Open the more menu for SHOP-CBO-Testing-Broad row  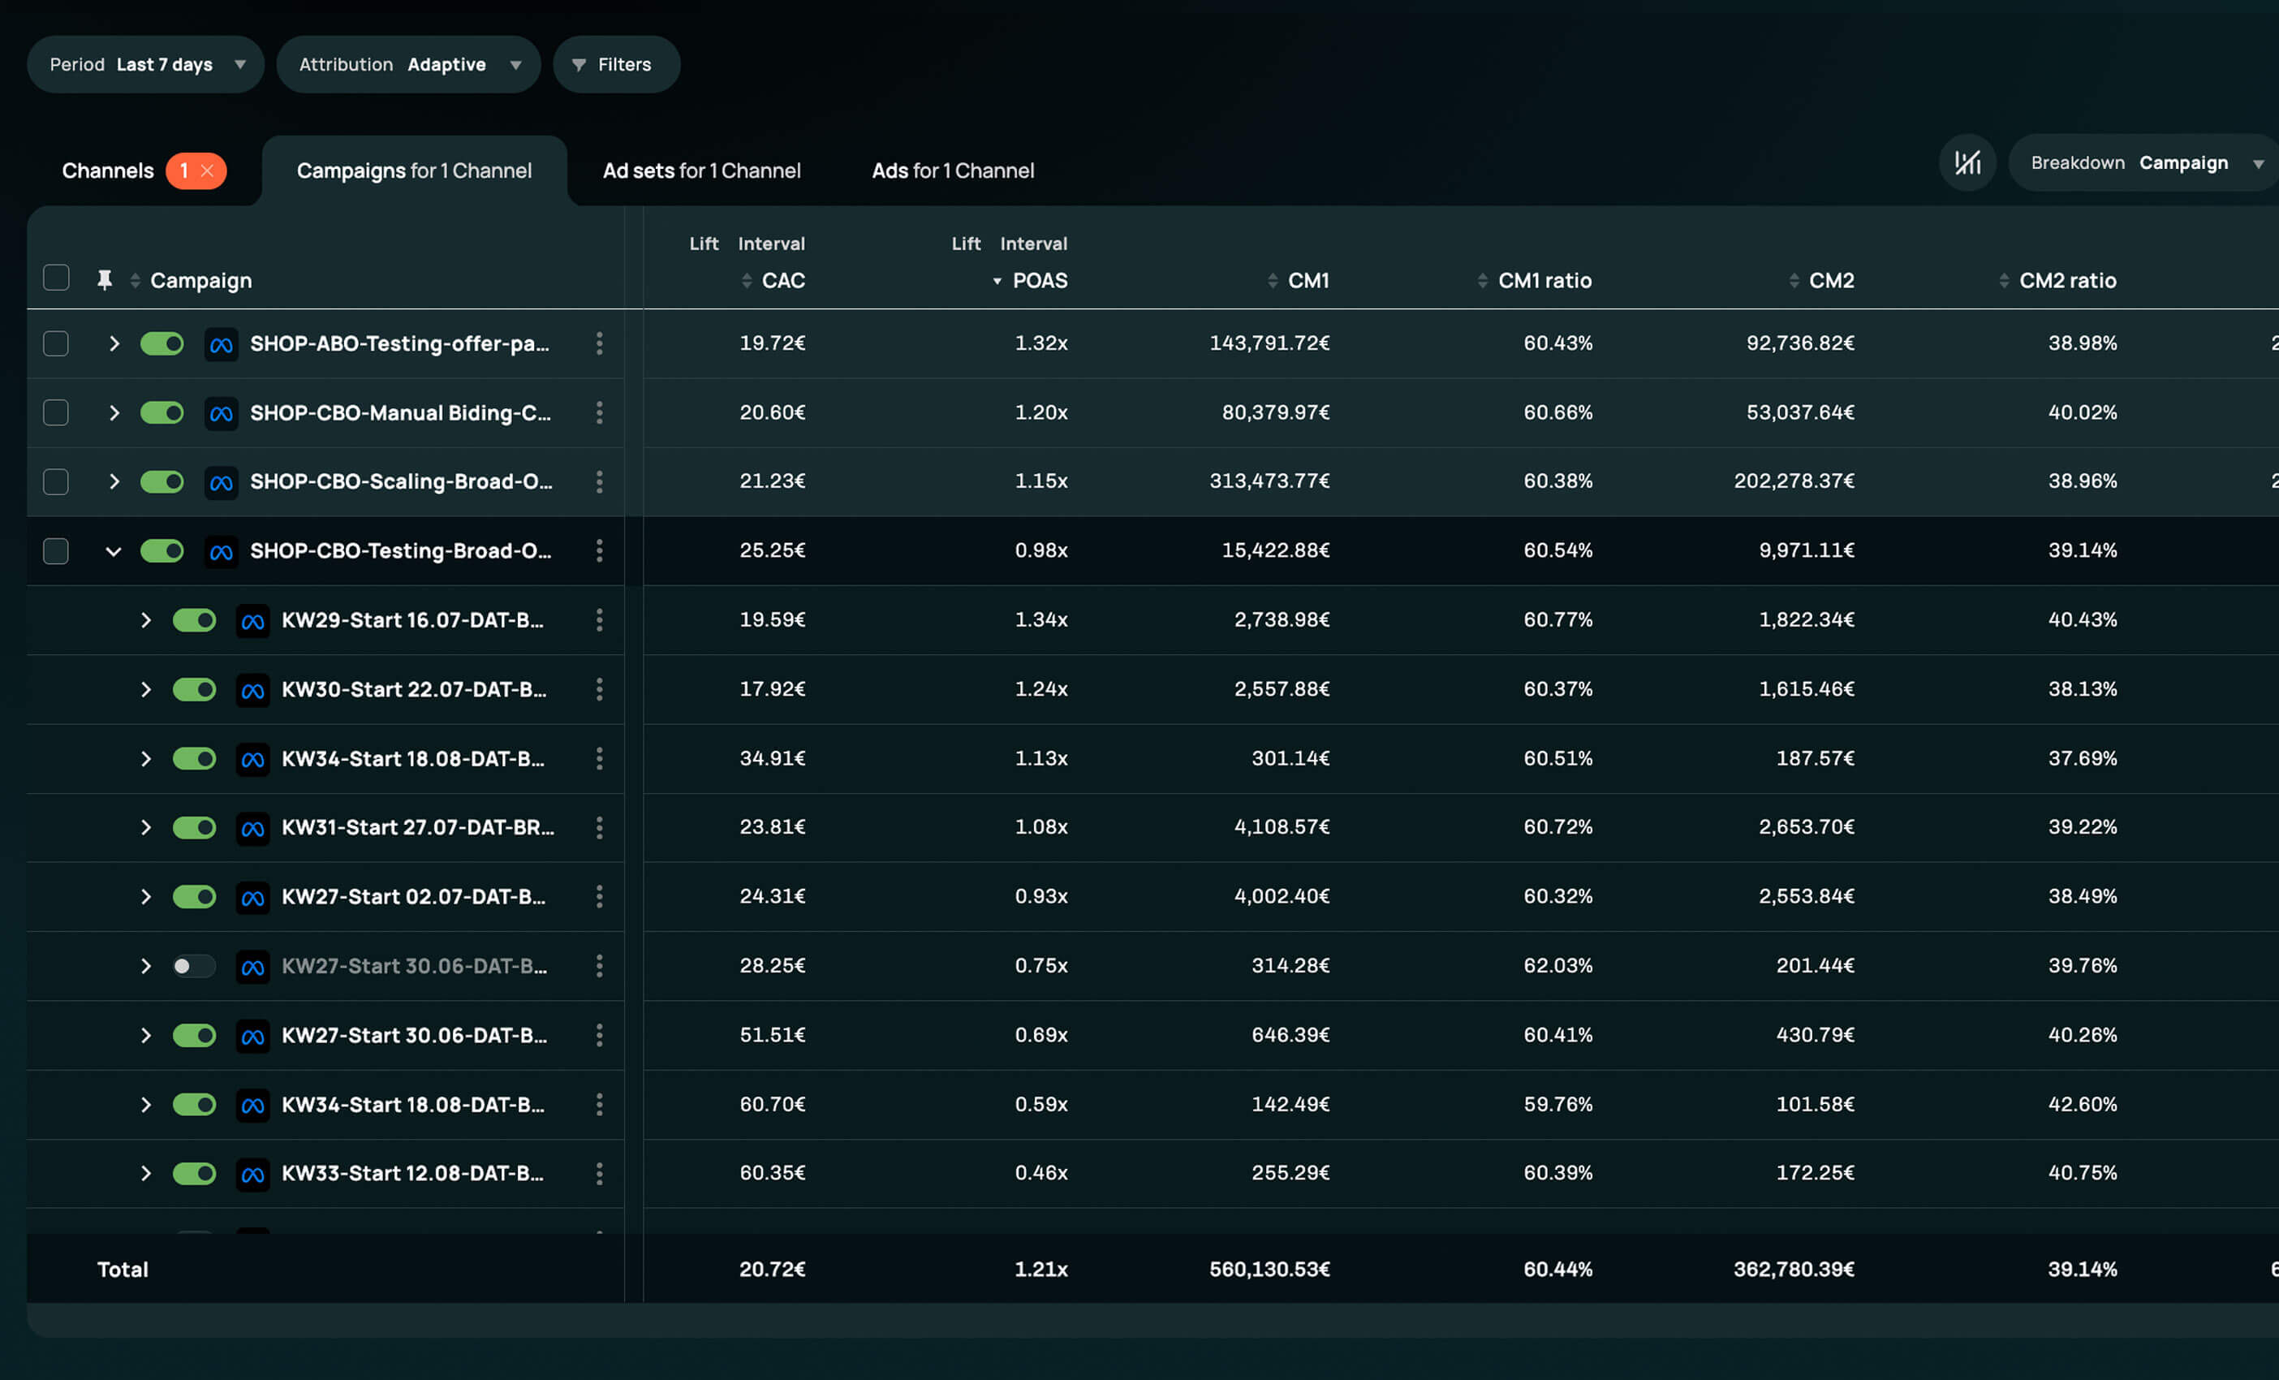[599, 550]
